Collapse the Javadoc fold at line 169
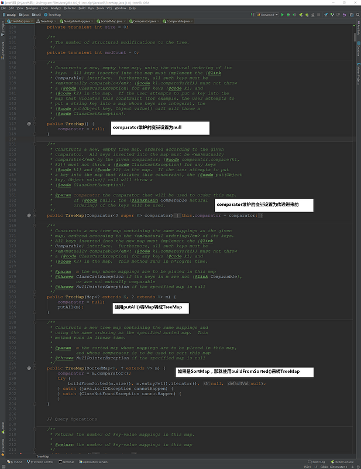 tap(35, 226)
